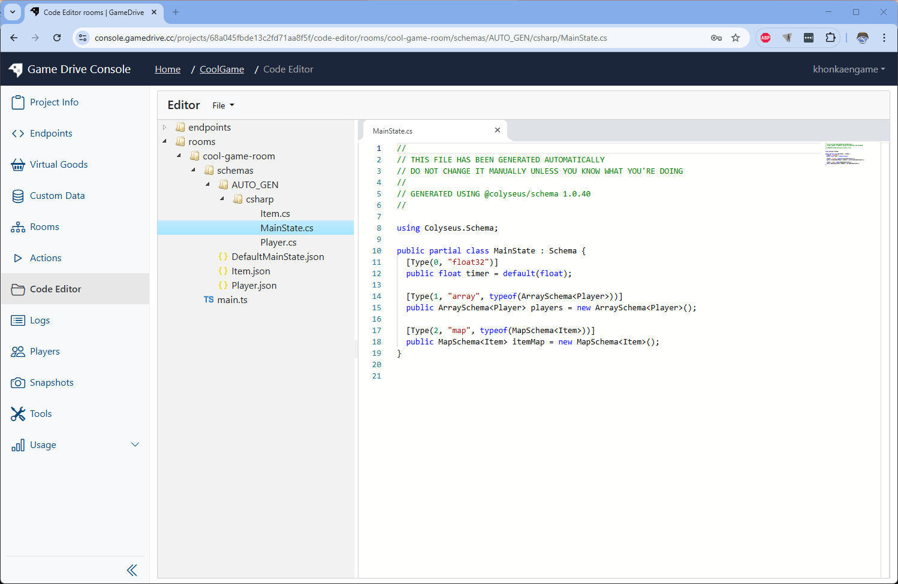Viewport: 898px width, 584px height.
Task: Expand the Usage menu chevron
Action: (135, 444)
